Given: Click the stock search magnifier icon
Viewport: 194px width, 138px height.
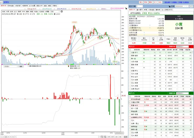Looking at the screenshot, I should pyautogui.click(x=1, y=2).
